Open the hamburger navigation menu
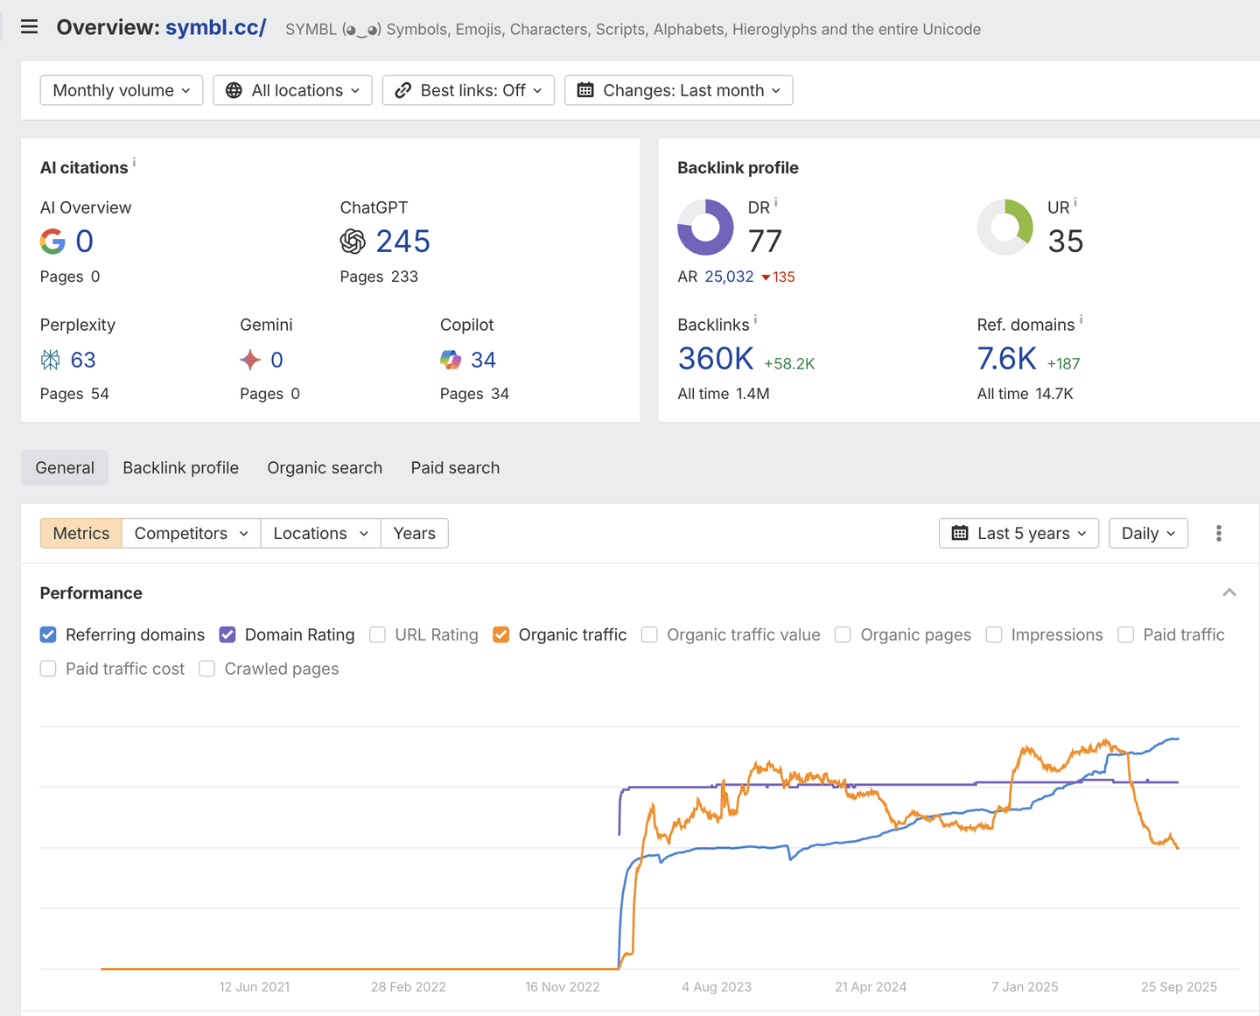The image size is (1260, 1016). point(29,27)
